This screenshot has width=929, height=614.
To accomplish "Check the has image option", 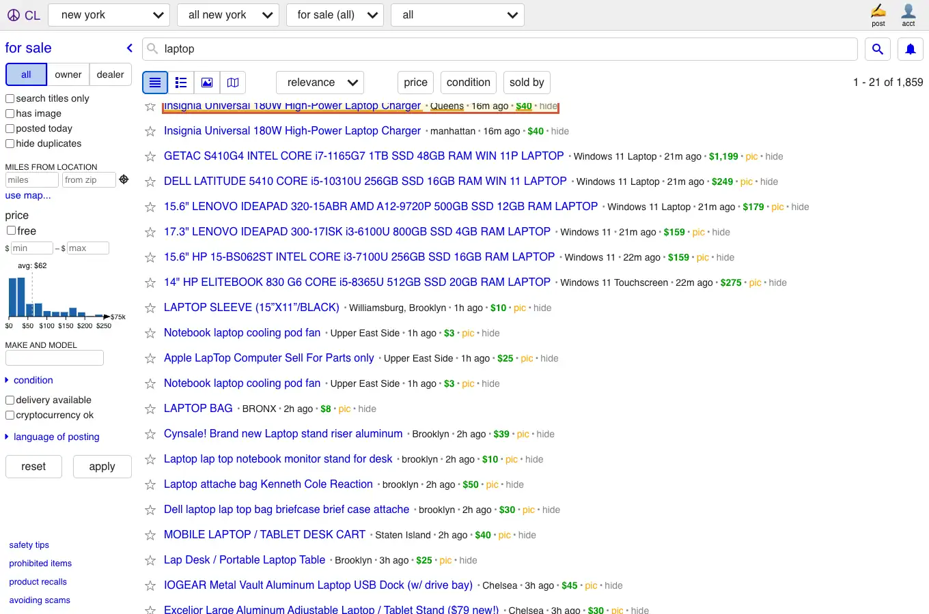I will click(10, 114).
